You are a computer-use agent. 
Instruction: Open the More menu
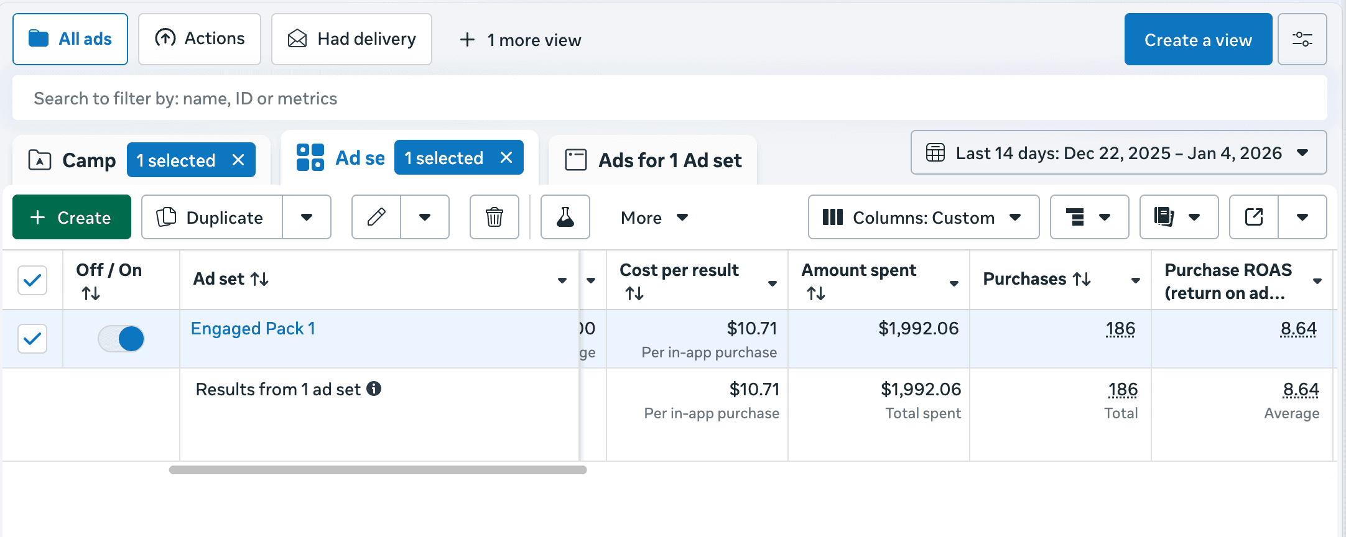[x=654, y=218]
